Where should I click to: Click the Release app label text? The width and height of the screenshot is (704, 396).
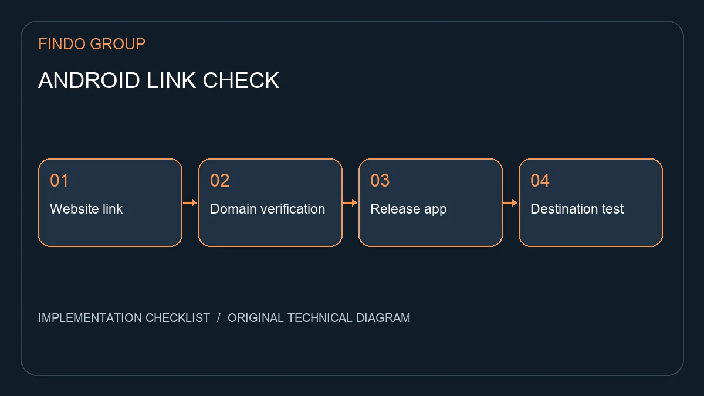pyautogui.click(x=408, y=209)
